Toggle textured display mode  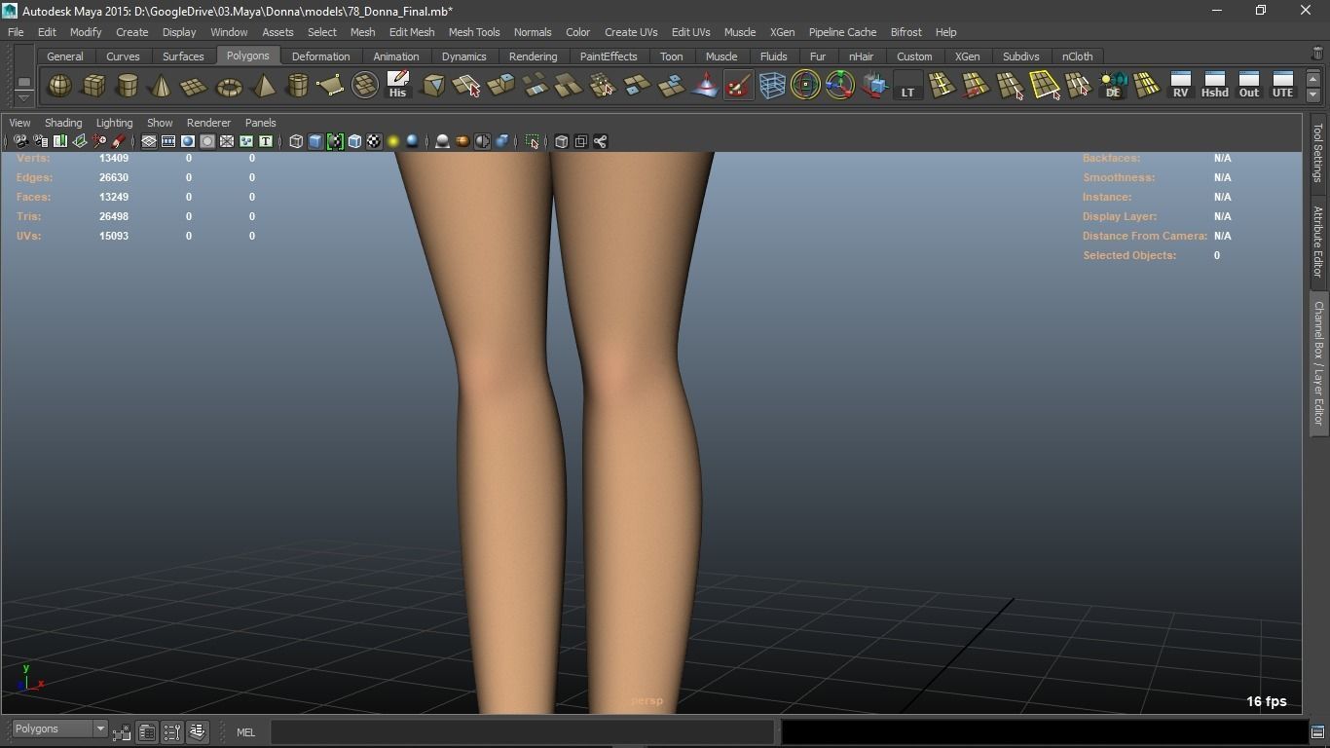click(374, 142)
